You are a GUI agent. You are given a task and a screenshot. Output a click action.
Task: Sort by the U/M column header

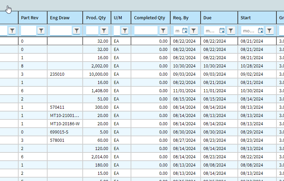[121, 18]
